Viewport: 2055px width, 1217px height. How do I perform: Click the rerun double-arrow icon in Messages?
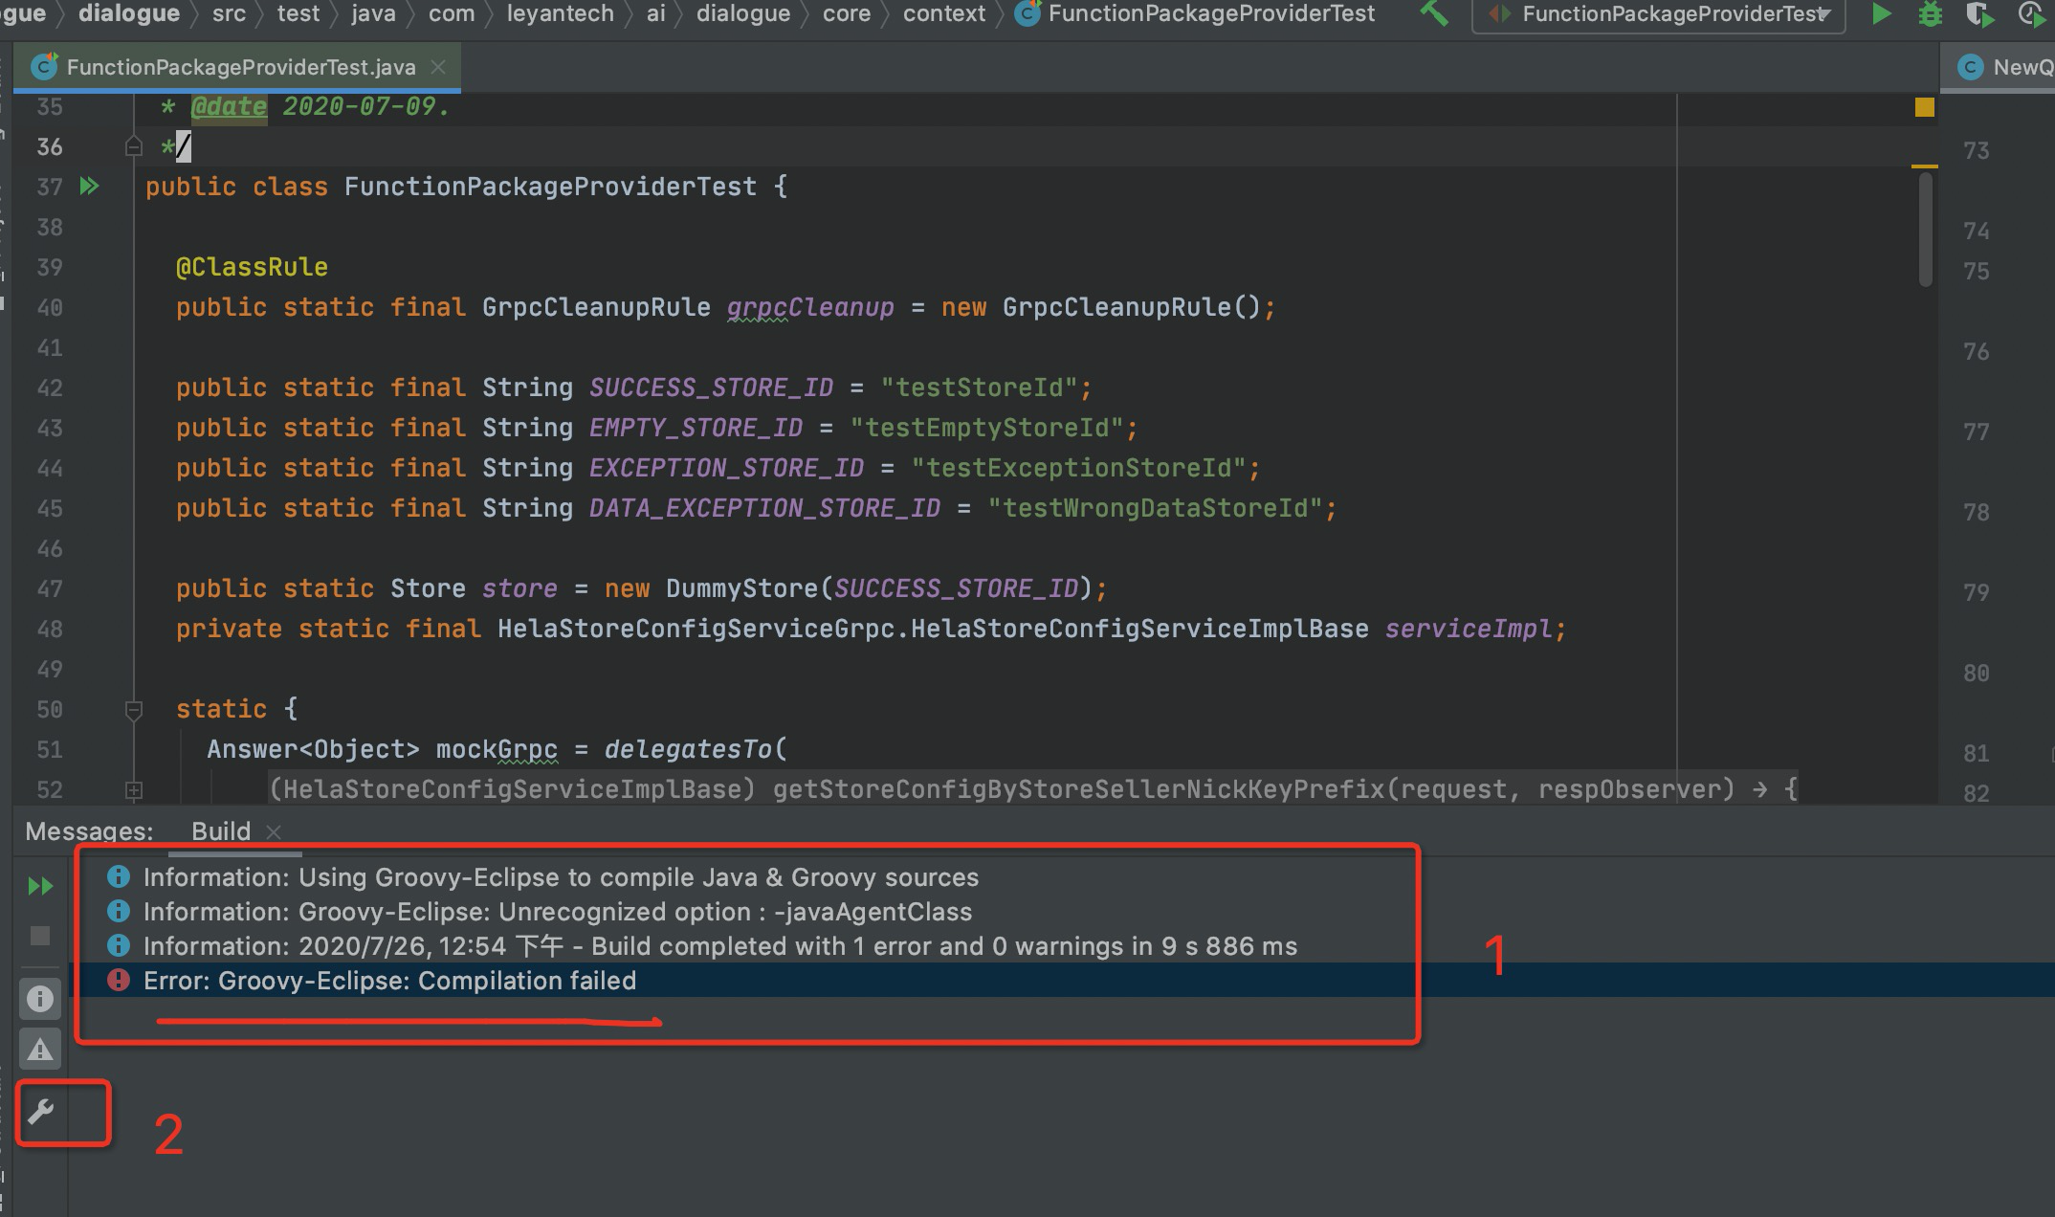pyautogui.click(x=40, y=886)
